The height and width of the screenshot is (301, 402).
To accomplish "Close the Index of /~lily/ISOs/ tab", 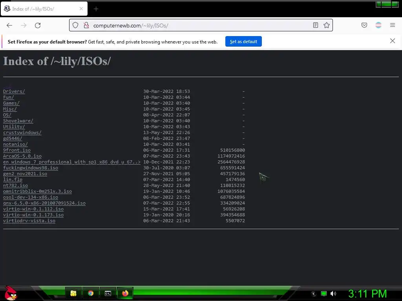I will click(81, 9).
